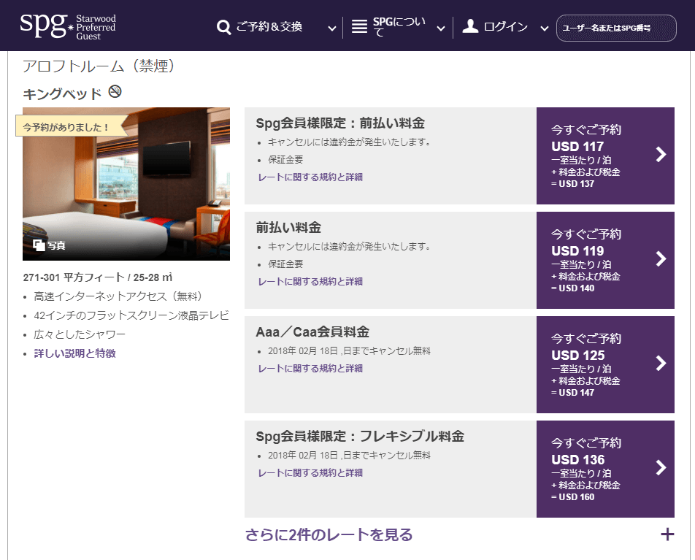The image size is (695, 560).
Task: Click the username or SPG number field
Action: (x=616, y=28)
